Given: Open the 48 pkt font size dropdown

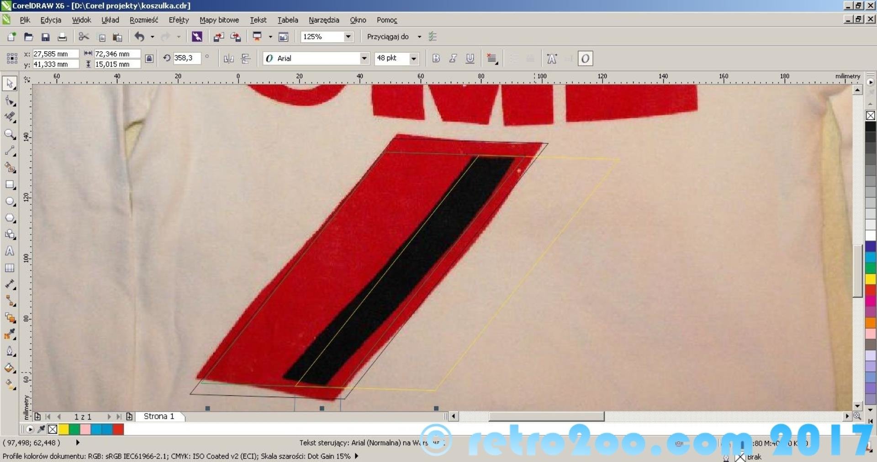Looking at the screenshot, I should (x=413, y=58).
